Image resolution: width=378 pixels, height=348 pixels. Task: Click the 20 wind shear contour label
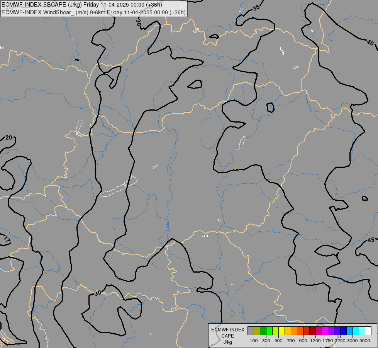pyautogui.click(x=8, y=138)
